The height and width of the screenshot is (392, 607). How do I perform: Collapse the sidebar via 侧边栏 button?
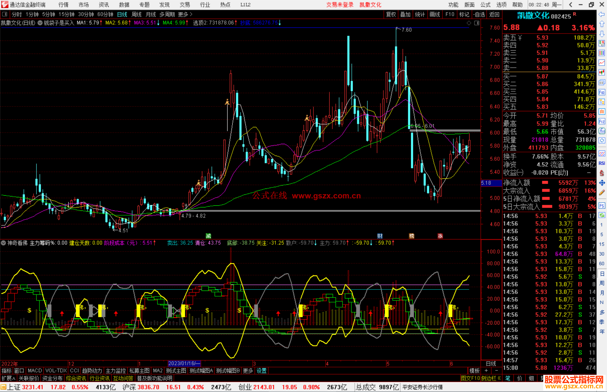pyautogui.click(x=491, y=378)
